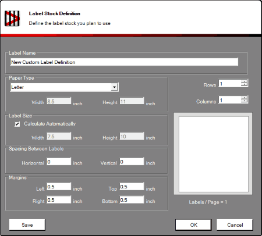Confirm with the OK button
Screen dimensions: 262x236
tap(193, 225)
